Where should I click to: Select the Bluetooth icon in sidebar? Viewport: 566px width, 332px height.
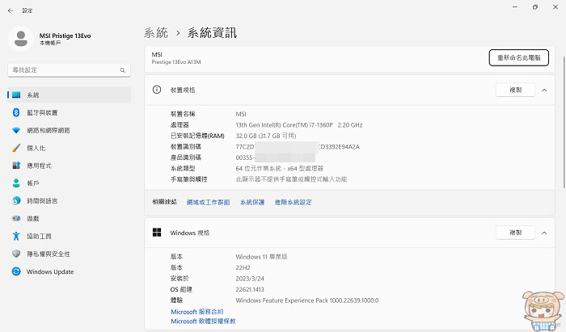pyautogui.click(x=16, y=112)
